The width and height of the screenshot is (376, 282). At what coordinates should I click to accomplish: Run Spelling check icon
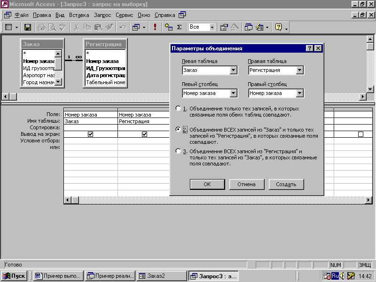pos(63,27)
